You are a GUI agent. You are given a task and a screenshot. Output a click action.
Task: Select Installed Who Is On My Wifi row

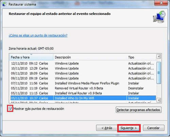83,98
